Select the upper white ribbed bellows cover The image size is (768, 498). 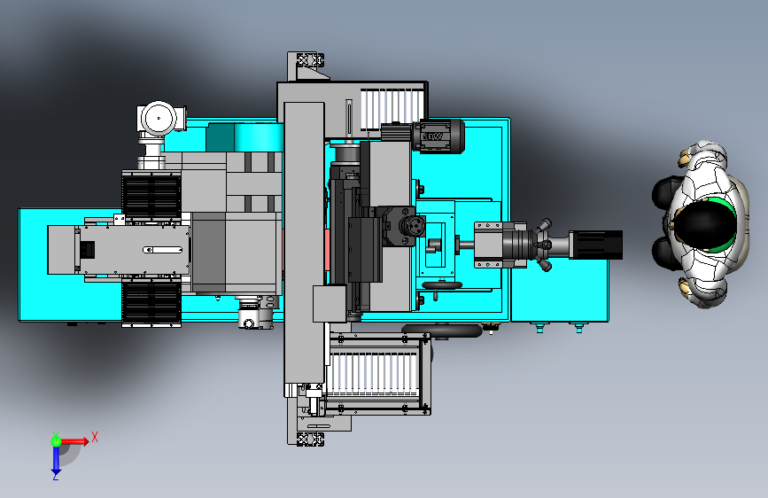pyautogui.click(x=392, y=109)
